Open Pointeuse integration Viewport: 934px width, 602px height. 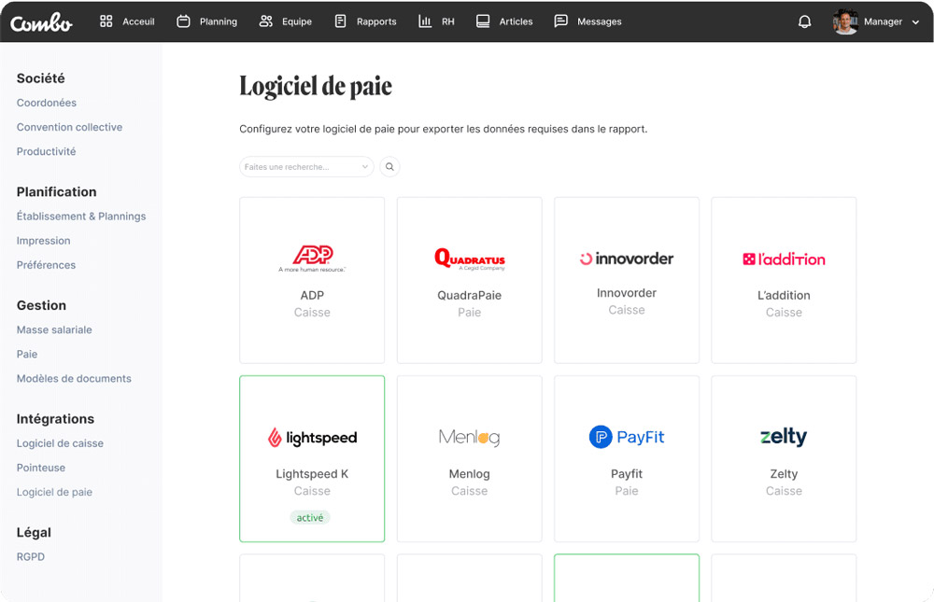point(41,468)
